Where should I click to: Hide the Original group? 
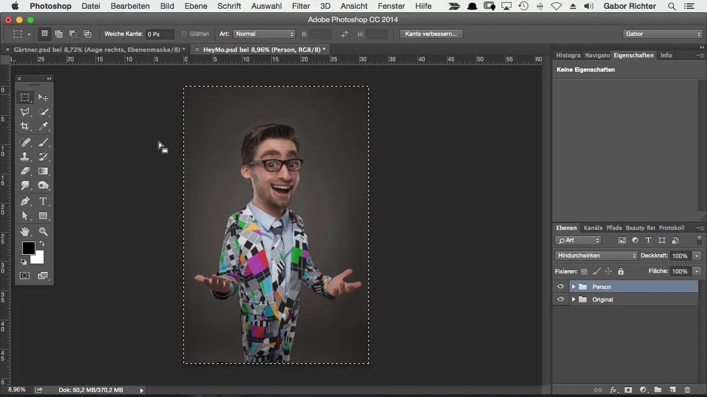click(561, 299)
